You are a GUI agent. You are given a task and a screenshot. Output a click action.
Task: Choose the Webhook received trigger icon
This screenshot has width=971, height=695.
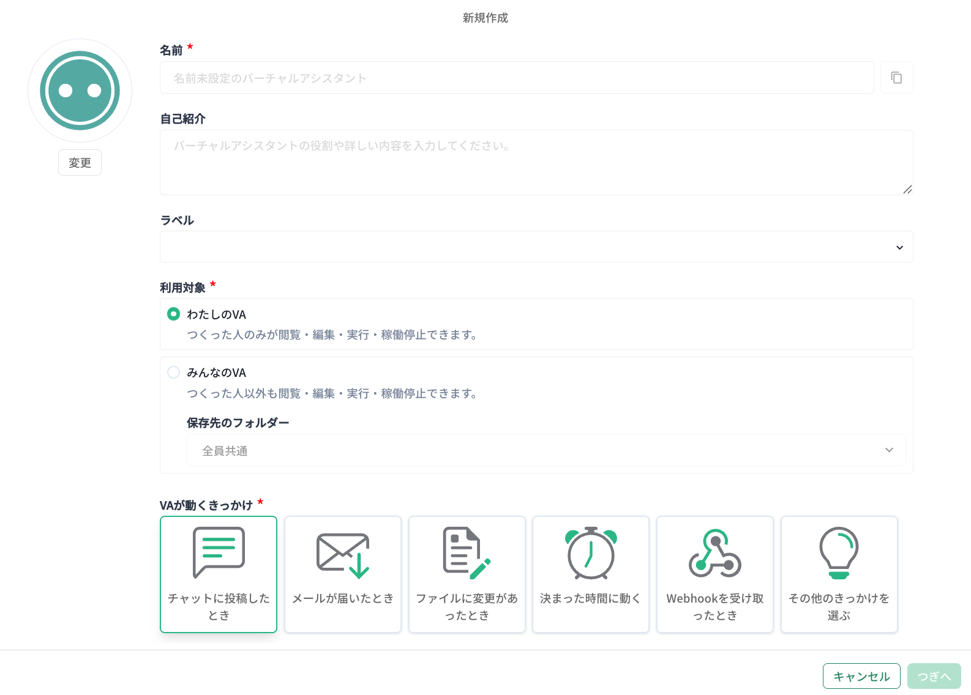pyautogui.click(x=714, y=553)
